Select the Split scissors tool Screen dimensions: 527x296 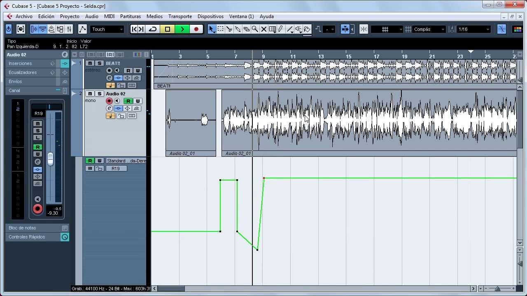coord(229,29)
